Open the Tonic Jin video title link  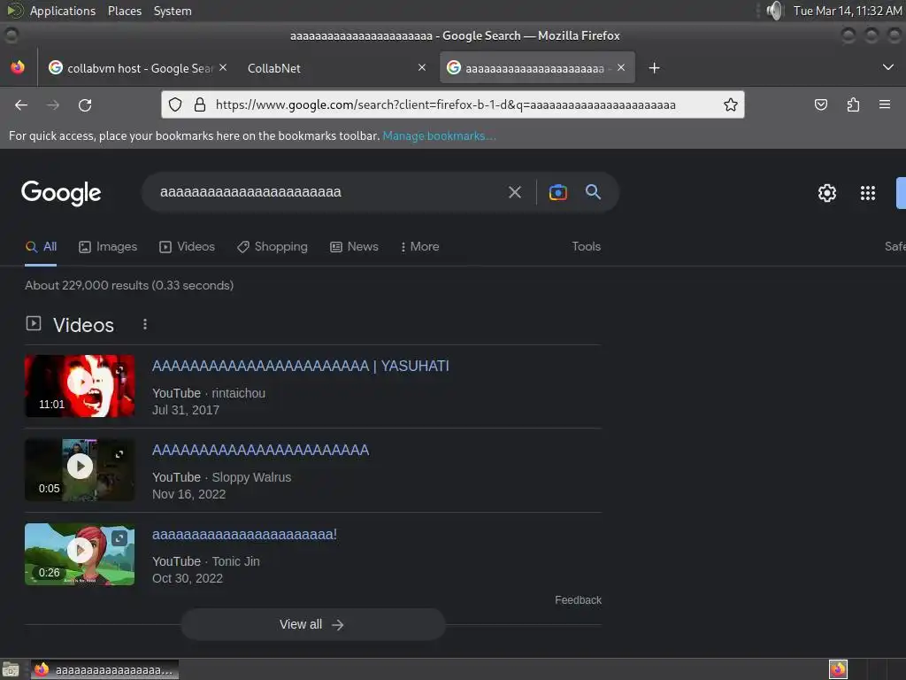tap(244, 534)
